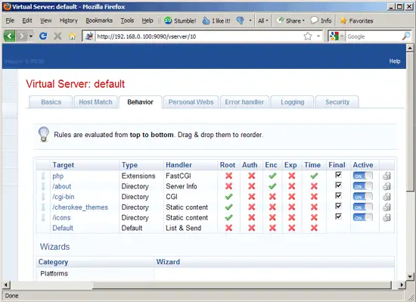The height and width of the screenshot is (302, 416).
Task: Open back/forward history dropdown arrow
Action: coord(31,36)
